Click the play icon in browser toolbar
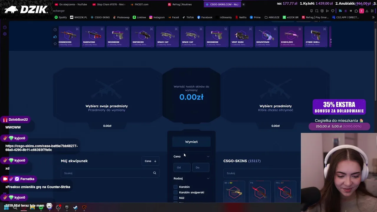 [x=327, y=11]
